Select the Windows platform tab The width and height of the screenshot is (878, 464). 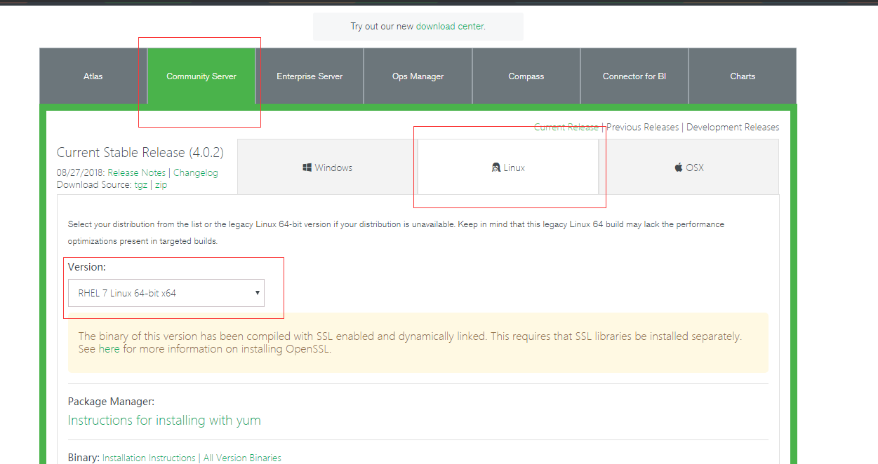point(328,167)
